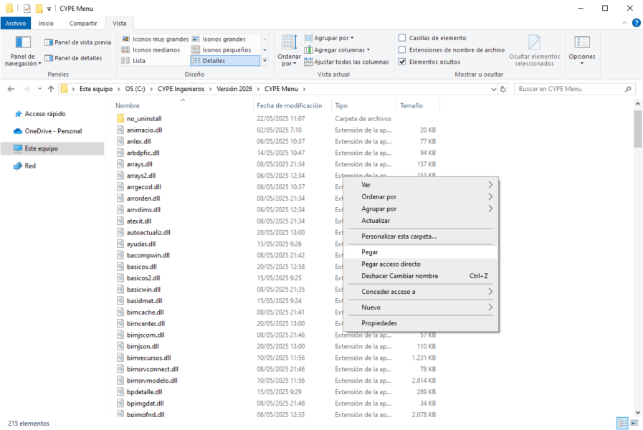Click the Opciones icon in ribbon
The width and height of the screenshot is (643, 430).
tap(581, 44)
